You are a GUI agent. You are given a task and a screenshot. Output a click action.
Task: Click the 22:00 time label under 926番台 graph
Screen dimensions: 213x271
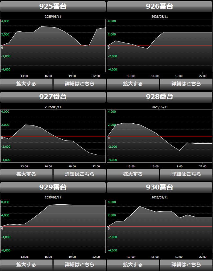click(x=203, y=76)
